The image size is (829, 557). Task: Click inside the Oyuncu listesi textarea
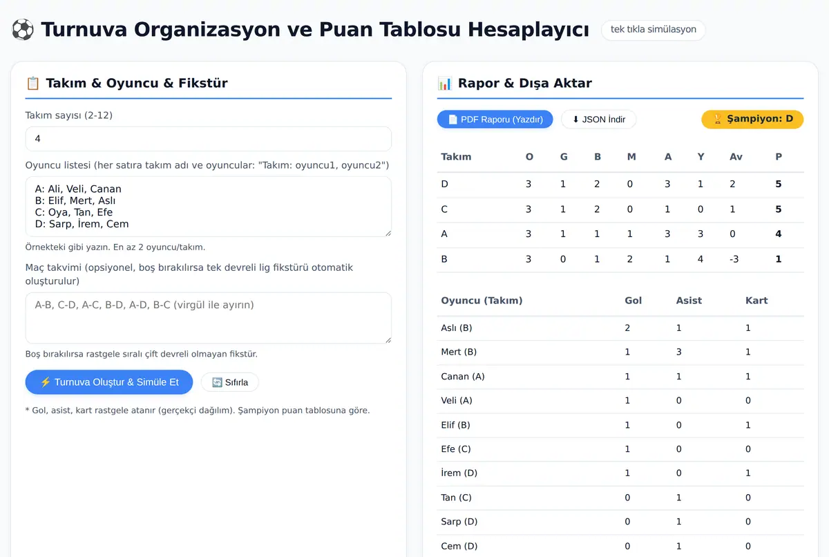tap(209, 207)
